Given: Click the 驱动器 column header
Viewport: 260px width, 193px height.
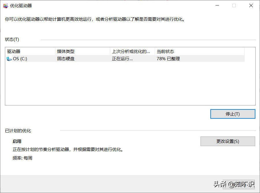Looking at the screenshot, I should (30, 51).
